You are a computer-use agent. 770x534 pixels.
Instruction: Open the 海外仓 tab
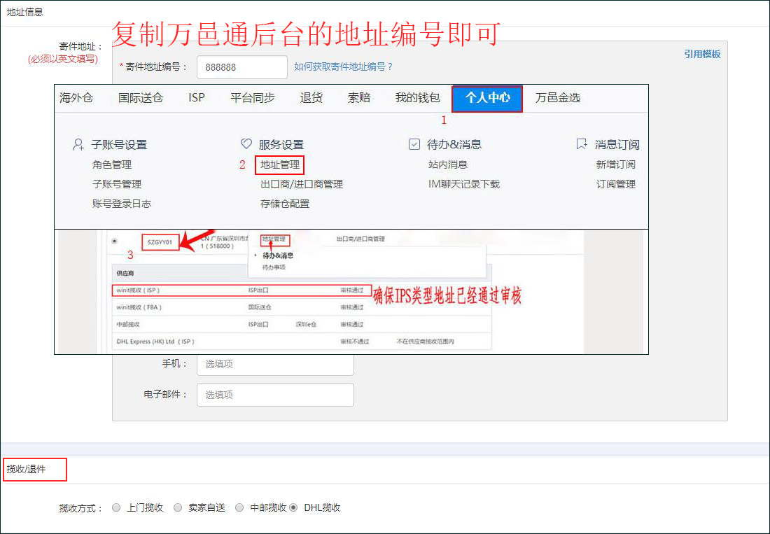pyautogui.click(x=76, y=98)
